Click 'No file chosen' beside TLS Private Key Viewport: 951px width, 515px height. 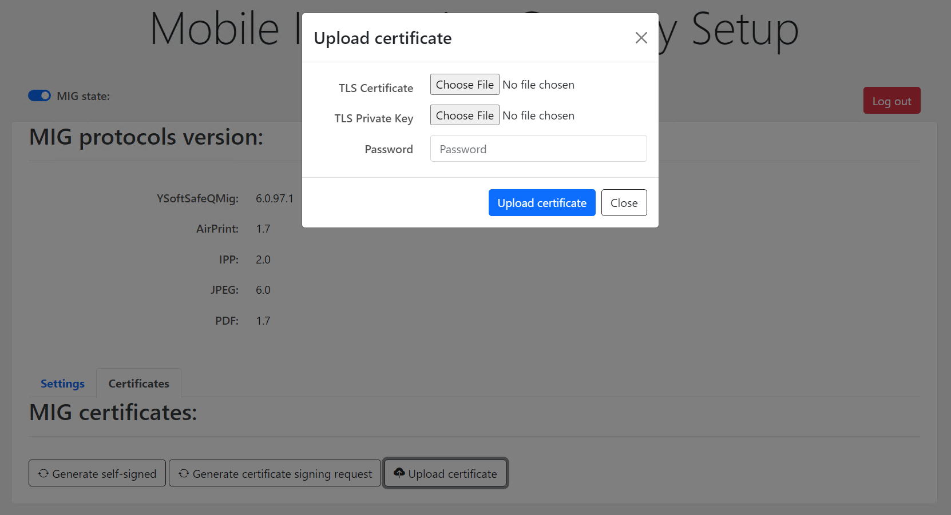point(538,115)
